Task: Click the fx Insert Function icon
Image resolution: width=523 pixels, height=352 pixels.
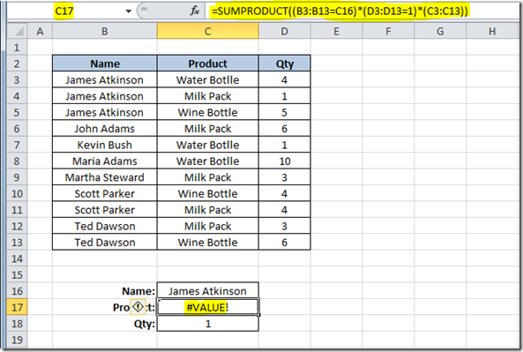Action: click(x=194, y=11)
